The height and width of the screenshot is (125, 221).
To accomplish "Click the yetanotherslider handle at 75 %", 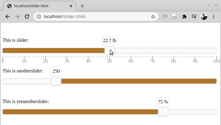I will click(x=163, y=112).
